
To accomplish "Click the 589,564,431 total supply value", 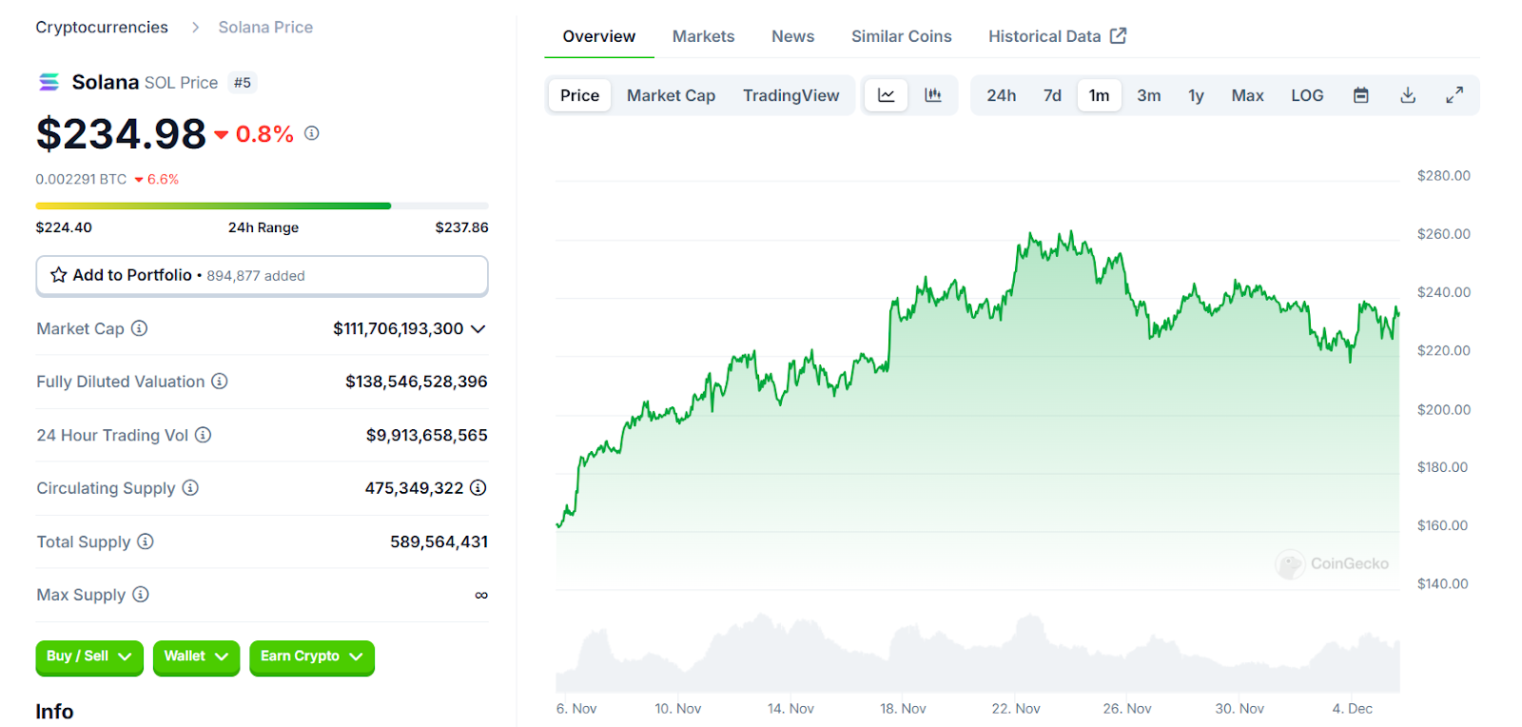I will 439,541.
